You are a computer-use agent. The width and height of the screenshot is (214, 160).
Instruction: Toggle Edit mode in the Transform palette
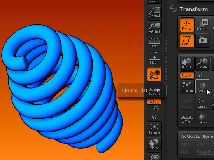187,40
